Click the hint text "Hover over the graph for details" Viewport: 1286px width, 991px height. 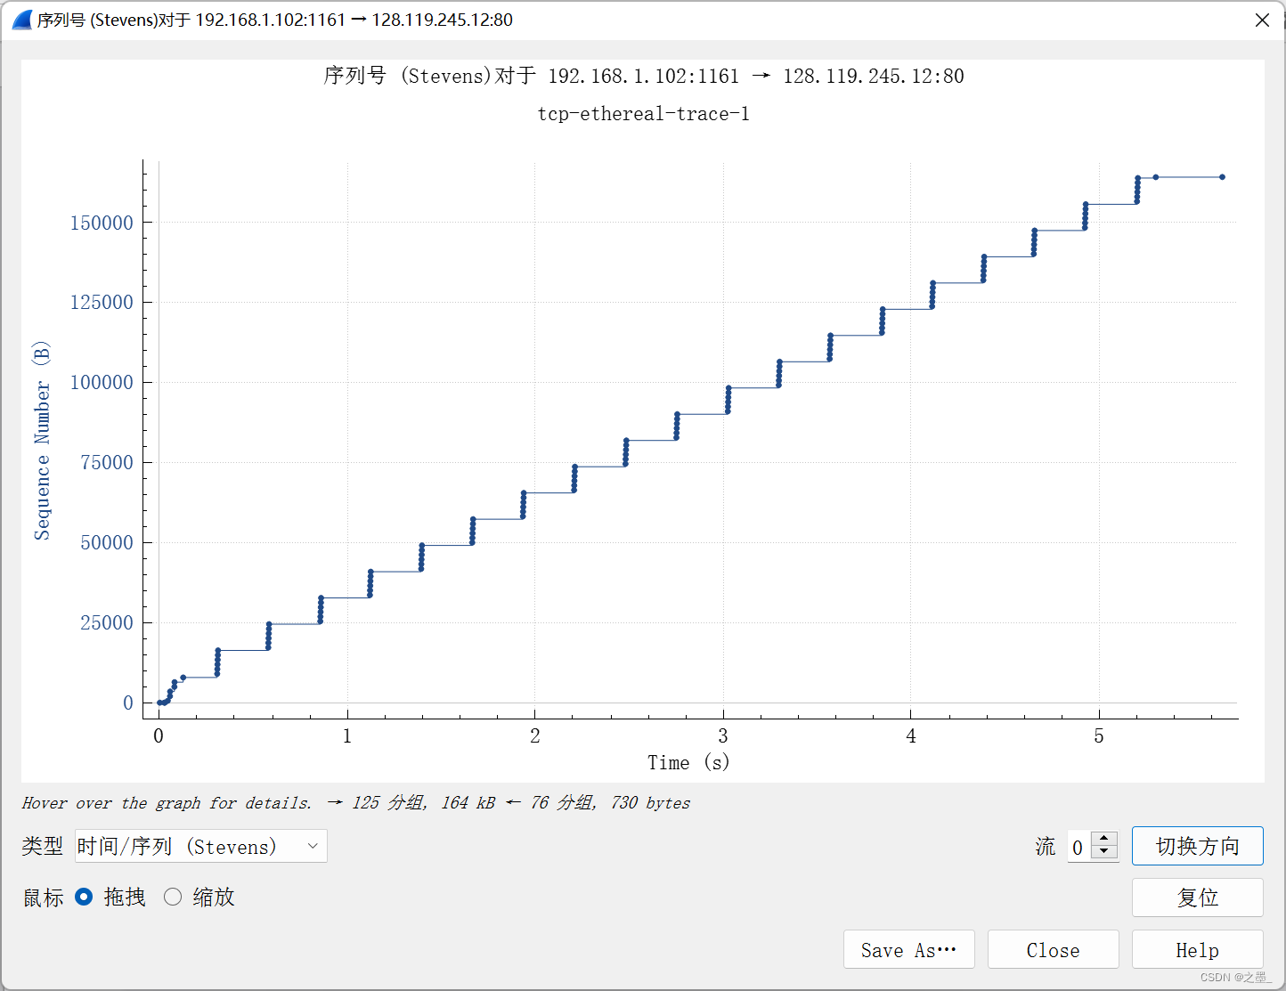pos(167,803)
